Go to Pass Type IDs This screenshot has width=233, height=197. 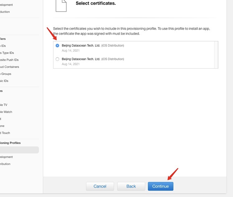7,53
